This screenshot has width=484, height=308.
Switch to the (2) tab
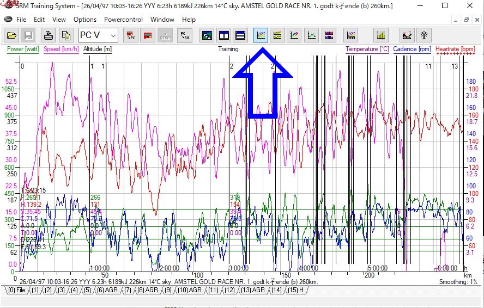[48, 290]
